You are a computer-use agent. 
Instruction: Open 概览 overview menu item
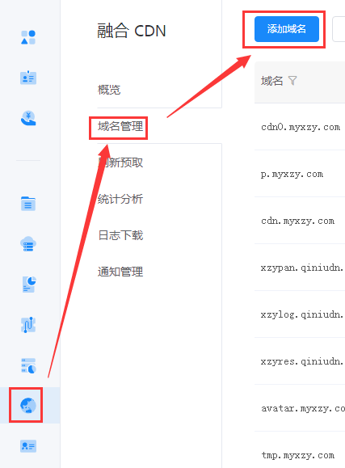[109, 90]
